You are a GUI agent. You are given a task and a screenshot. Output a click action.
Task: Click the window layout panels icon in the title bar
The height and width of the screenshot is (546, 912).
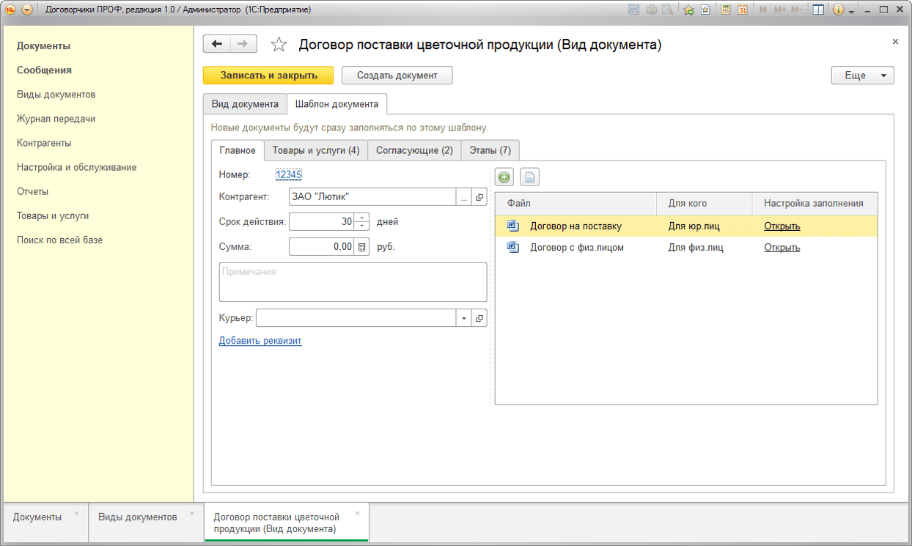(818, 10)
